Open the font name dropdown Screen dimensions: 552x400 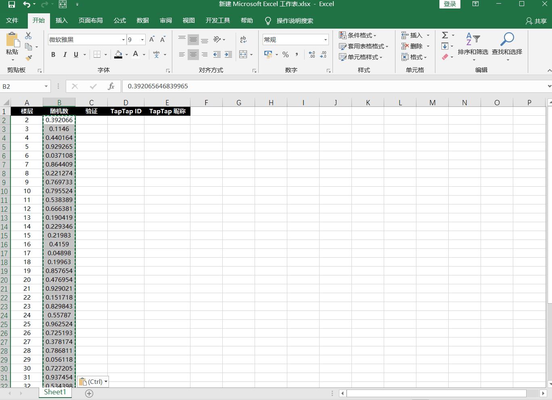(123, 40)
